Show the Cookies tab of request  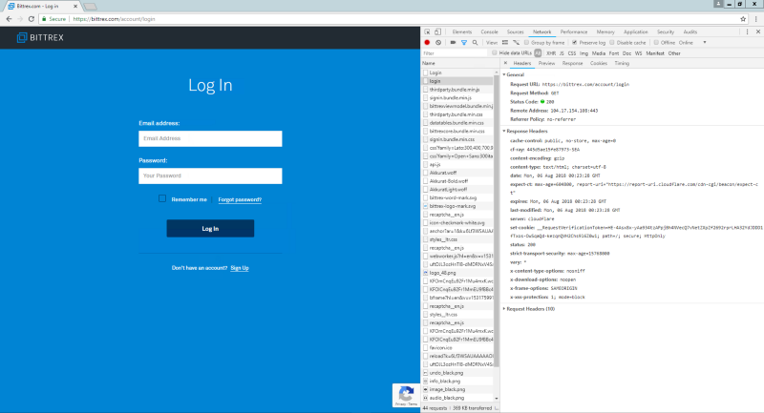(x=599, y=63)
